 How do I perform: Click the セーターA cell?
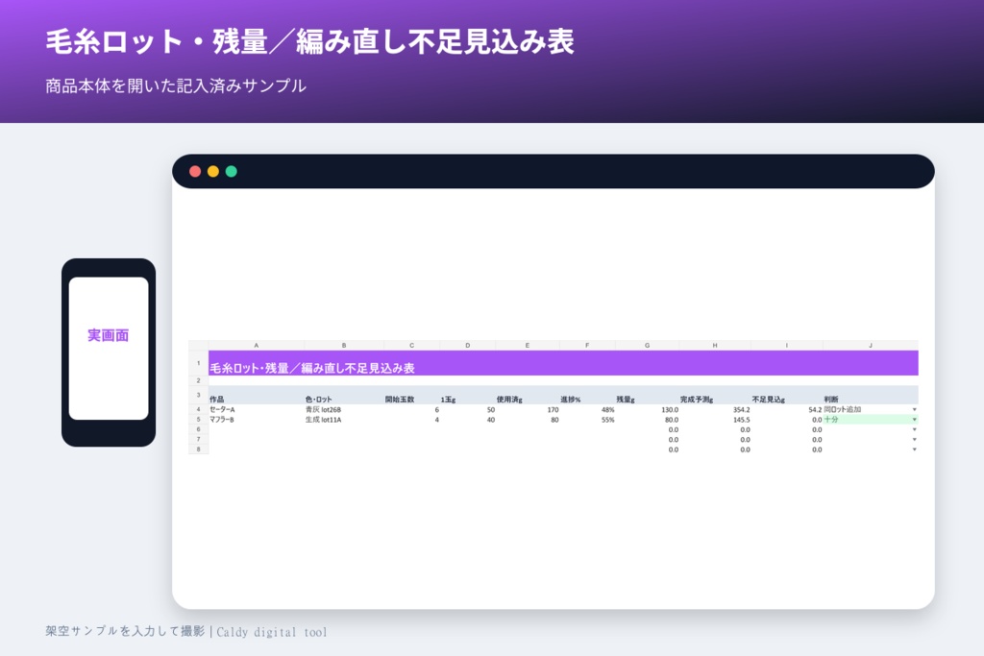point(256,409)
